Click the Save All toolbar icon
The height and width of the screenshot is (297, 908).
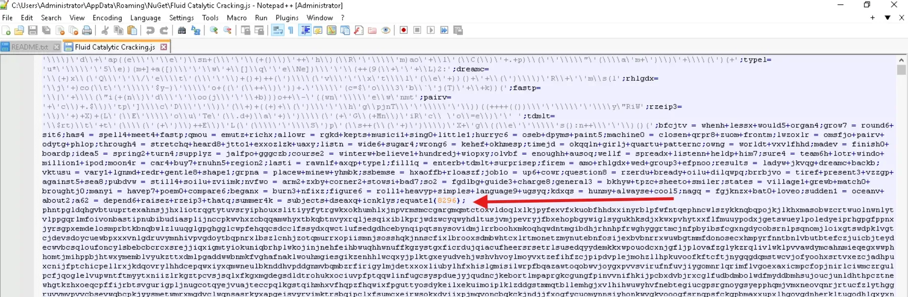tap(47, 30)
